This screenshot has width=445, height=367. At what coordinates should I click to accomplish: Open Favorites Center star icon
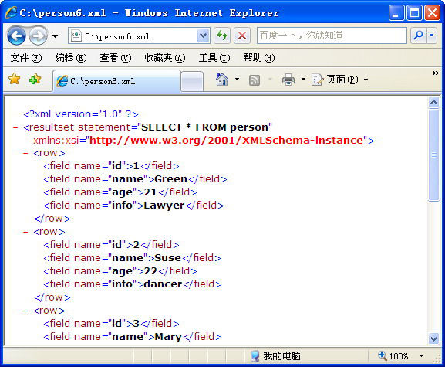point(14,79)
